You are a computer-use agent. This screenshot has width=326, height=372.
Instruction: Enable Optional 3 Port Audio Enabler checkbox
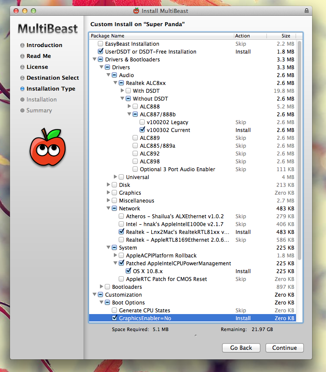[135, 169]
